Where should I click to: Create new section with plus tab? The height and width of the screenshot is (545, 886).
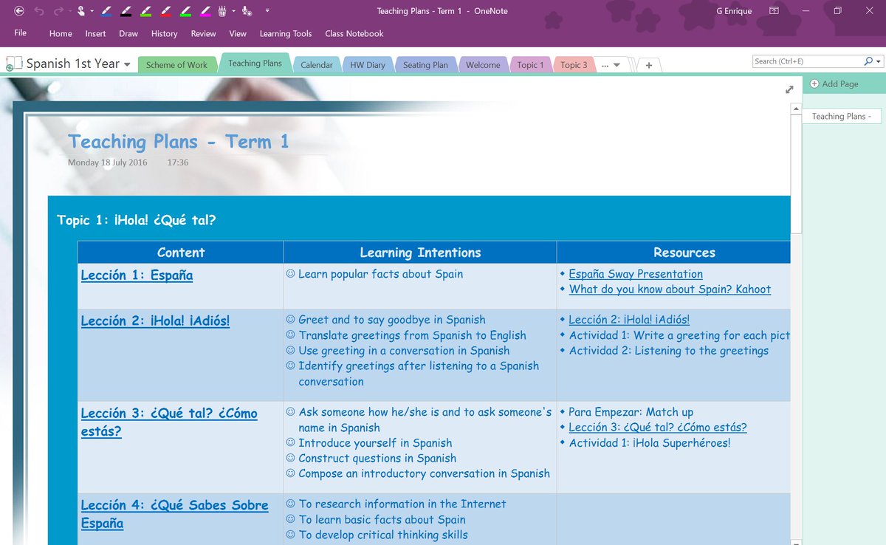[x=649, y=65]
